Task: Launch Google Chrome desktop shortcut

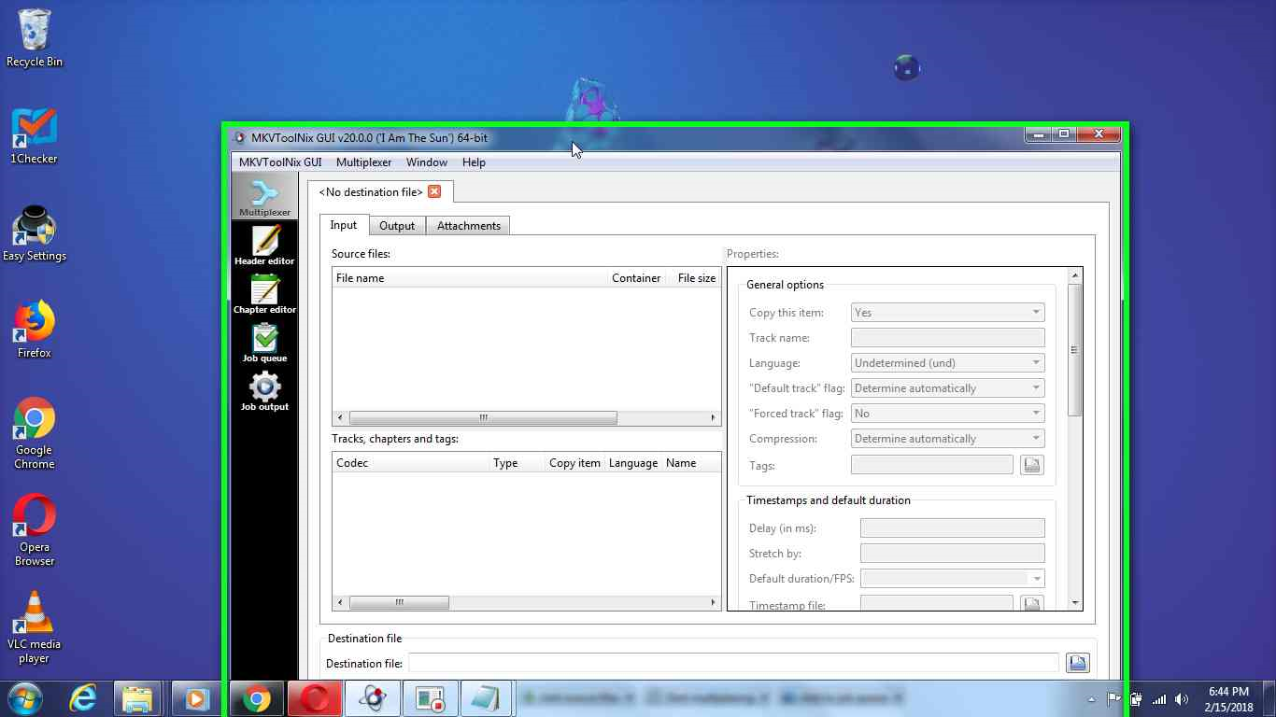Action: (35, 434)
